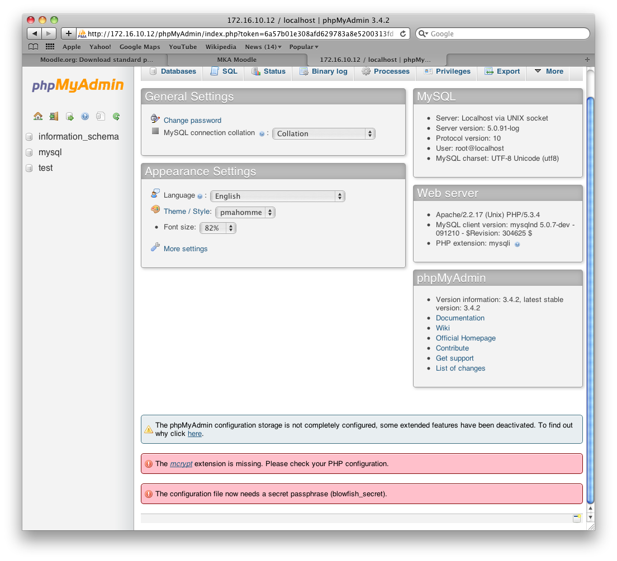Click the database icon beside test
The height and width of the screenshot is (561, 617).
click(x=29, y=168)
